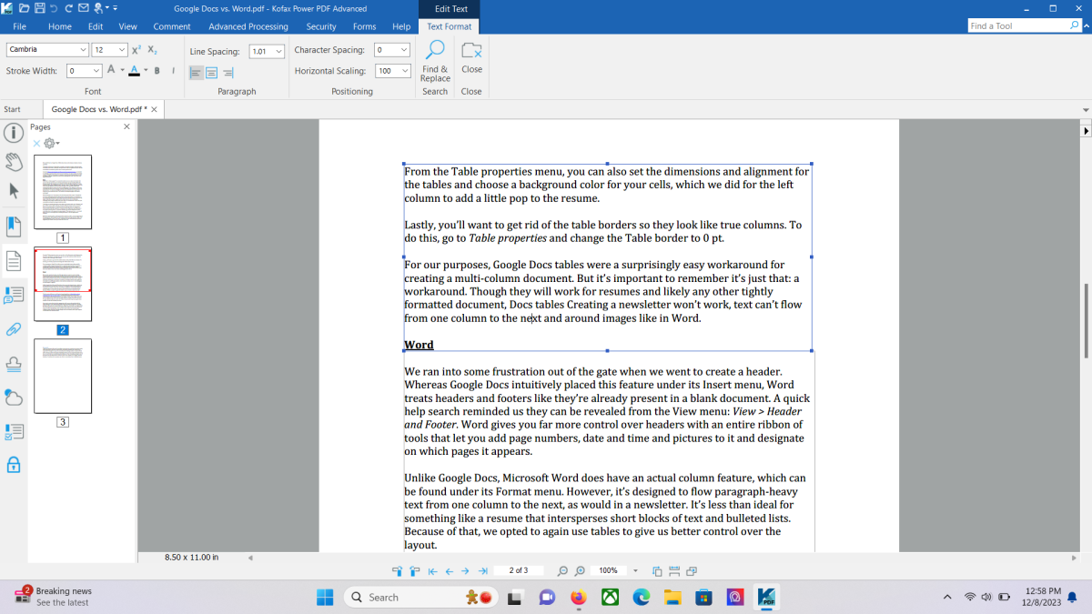Open Pages panel gear options
This screenshot has width=1092, height=614.
point(52,143)
